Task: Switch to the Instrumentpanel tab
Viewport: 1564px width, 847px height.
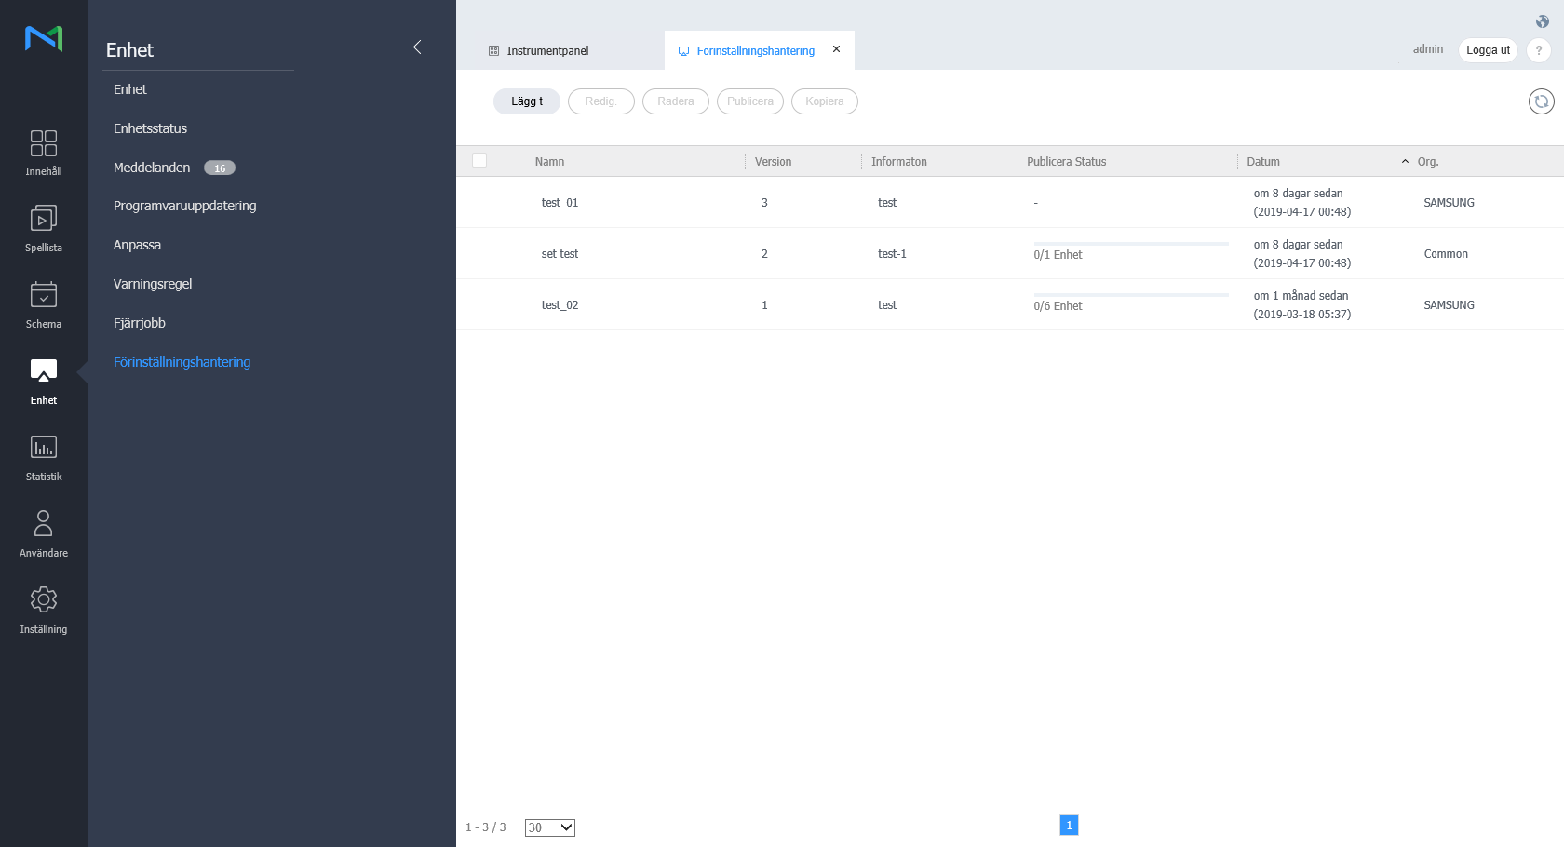Action: (547, 51)
